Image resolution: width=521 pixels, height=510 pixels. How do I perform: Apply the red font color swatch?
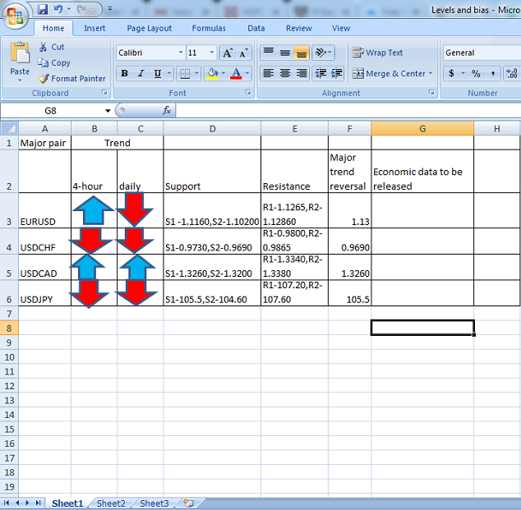(236, 73)
